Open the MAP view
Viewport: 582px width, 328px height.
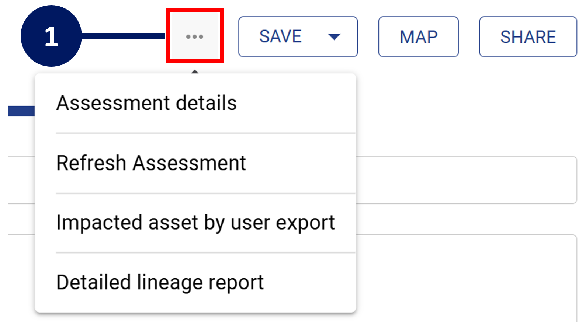pos(418,36)
